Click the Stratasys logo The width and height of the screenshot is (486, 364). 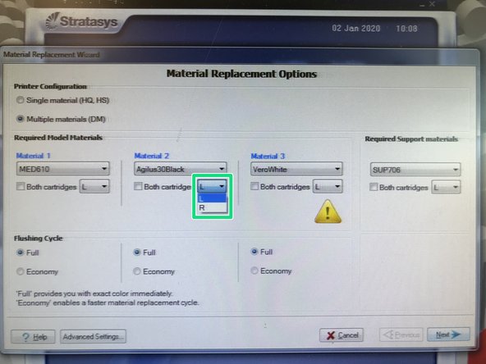pyautogui.click(x=82, y=21)
